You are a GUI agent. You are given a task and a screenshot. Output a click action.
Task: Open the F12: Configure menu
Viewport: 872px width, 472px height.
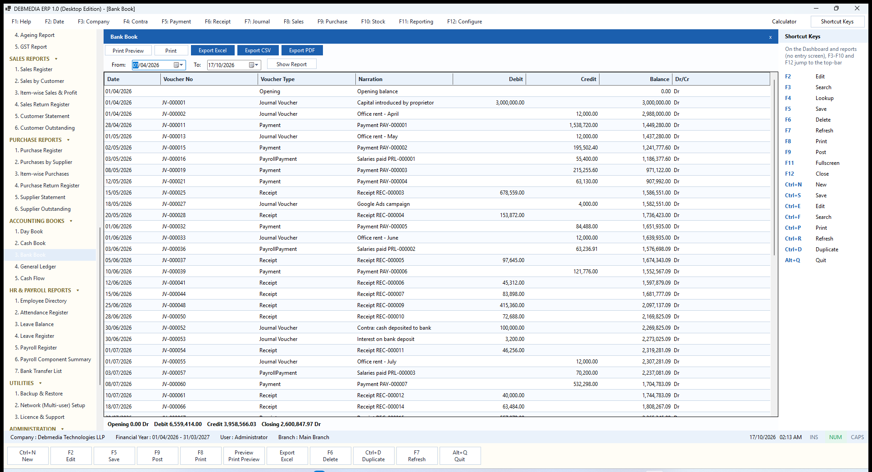(x=464, y=22)
